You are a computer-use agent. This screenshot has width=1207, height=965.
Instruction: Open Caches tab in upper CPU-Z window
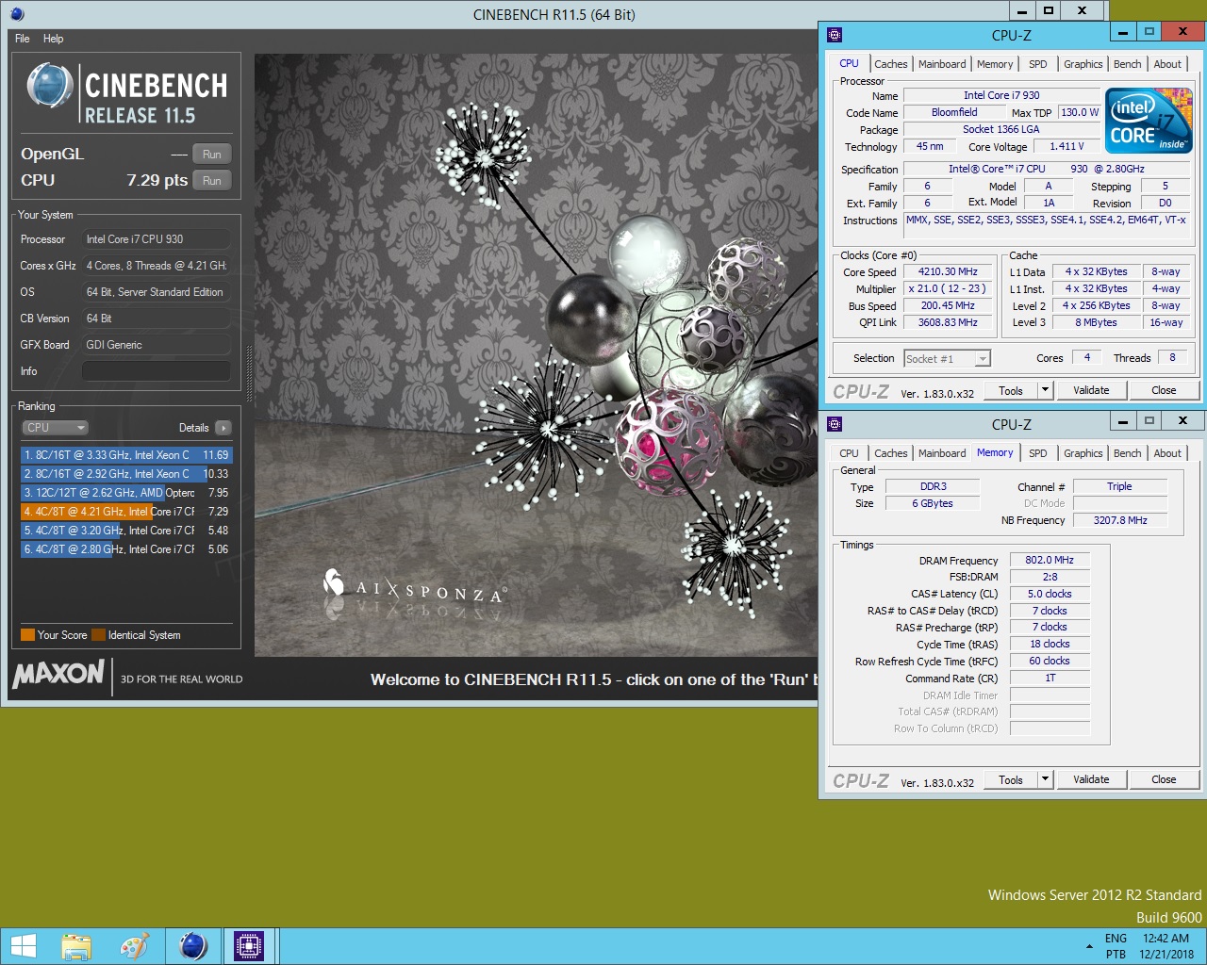coord(890,64)
